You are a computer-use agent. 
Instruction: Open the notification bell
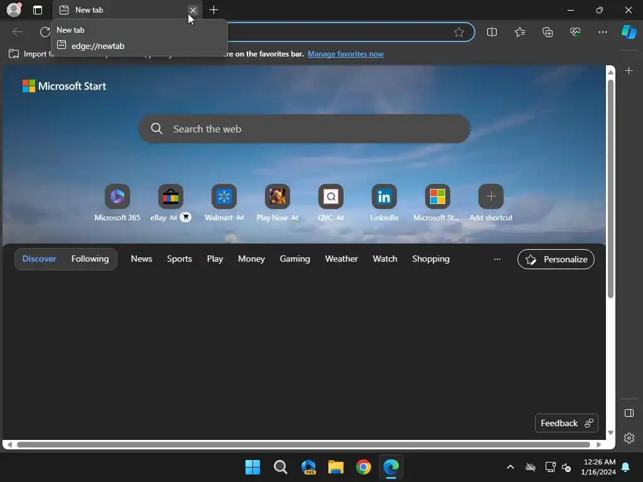pos(625,467)
